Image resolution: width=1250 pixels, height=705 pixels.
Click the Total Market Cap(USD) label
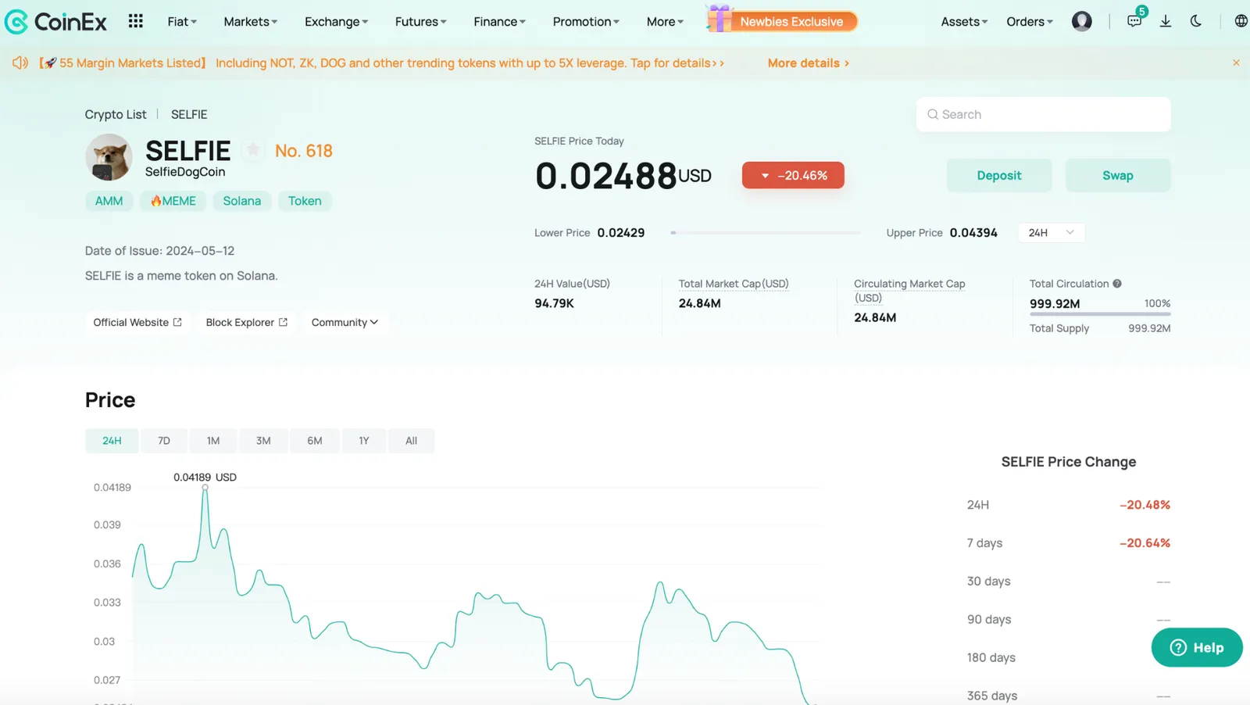pyautogui.click(x=734, y=284)
